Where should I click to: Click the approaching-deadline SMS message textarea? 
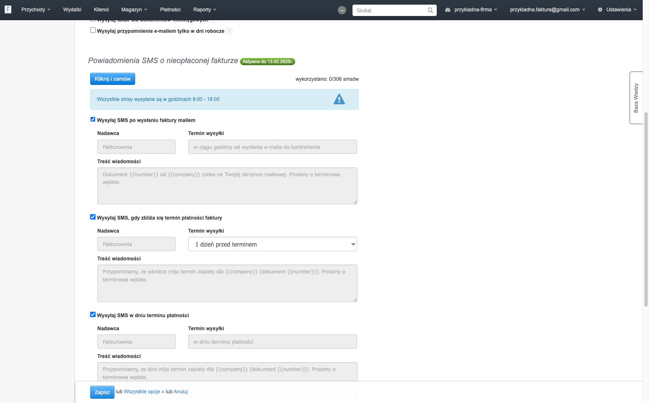tap(227, 283)
